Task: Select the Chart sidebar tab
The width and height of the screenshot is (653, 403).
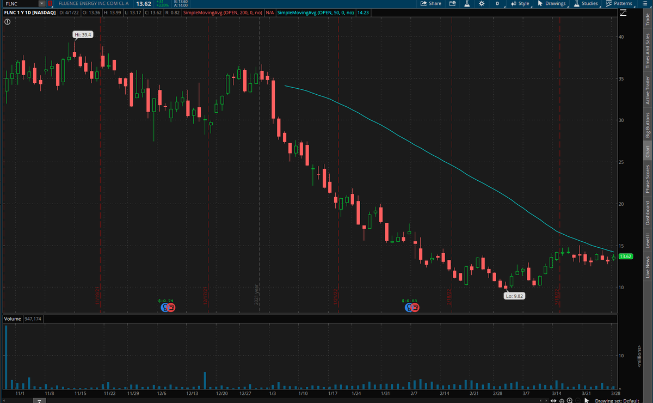Action: [x=648, y=152]
